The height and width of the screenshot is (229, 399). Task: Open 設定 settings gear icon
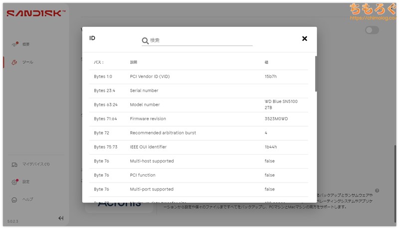pyautogui.click(x=14, y=182)
